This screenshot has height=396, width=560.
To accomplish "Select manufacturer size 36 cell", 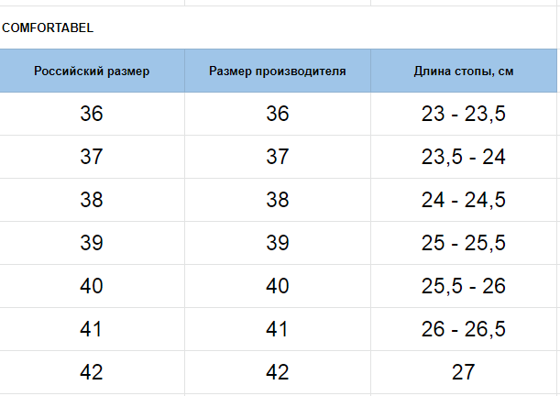I will [278, 114].
